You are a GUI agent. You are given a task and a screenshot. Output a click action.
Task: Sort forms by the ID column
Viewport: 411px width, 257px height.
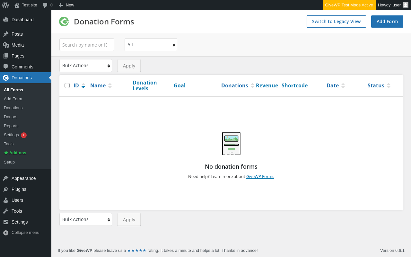[x=76, y=85]
